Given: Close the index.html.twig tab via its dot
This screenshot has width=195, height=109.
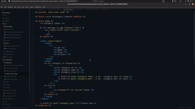Looking at the screenshot, I should [x=72, y=9].
